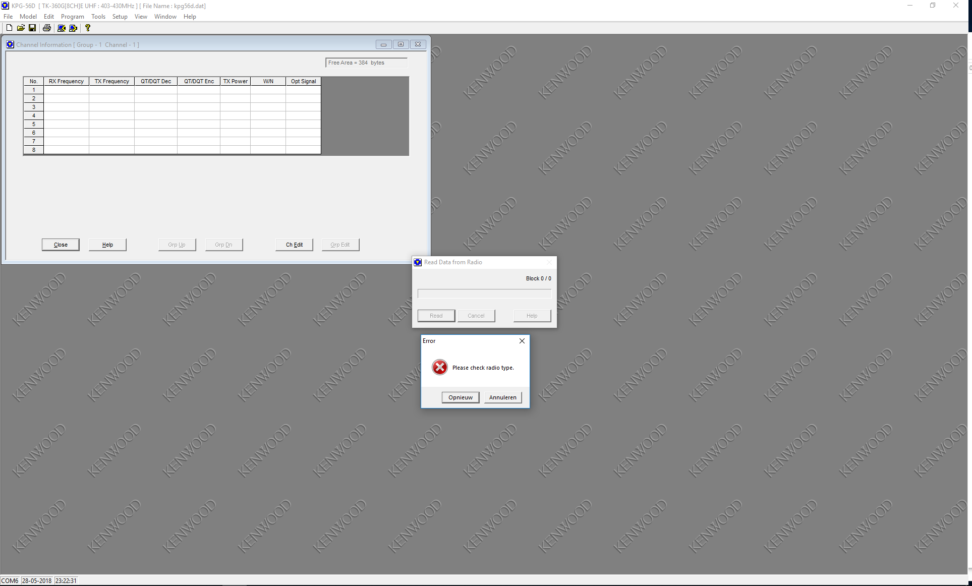
Task: Click the TX Power column header
Action: point(236,81)
